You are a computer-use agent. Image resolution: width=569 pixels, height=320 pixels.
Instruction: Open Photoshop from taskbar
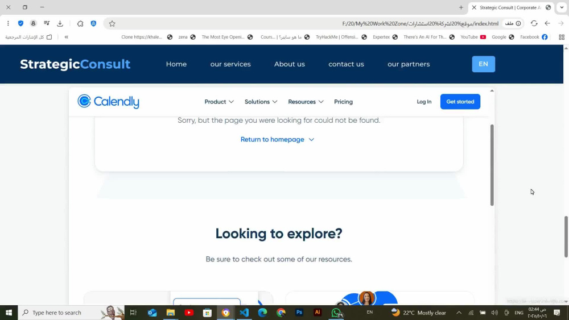pos(299,313)
